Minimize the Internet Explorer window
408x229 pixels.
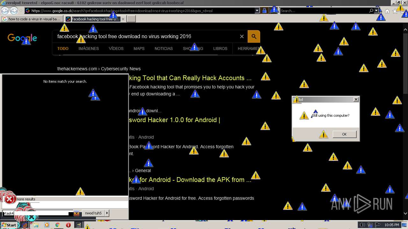click(394, 3)
